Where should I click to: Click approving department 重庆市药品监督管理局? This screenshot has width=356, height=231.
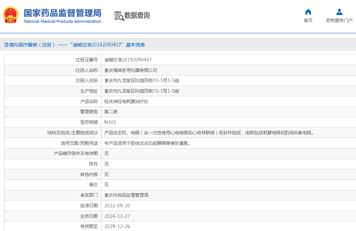pyautogui.click(x=126, y=195)
